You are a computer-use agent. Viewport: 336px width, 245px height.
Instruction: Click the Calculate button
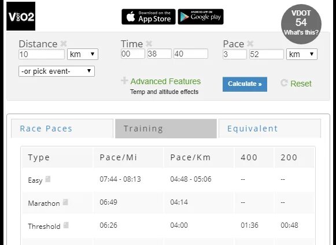pos(245,84)
